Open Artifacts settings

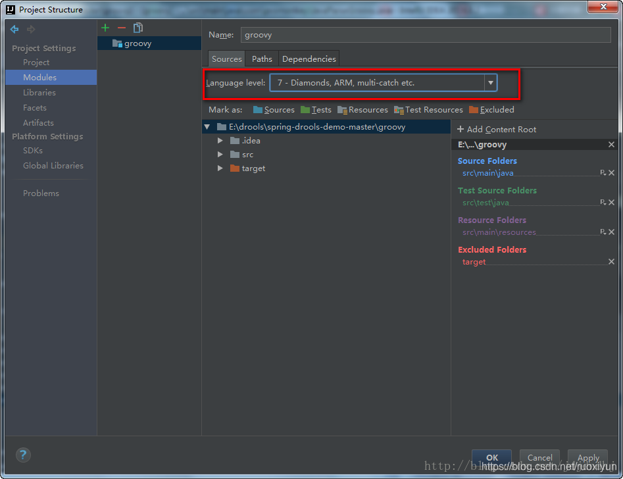(x=38, y=123)
